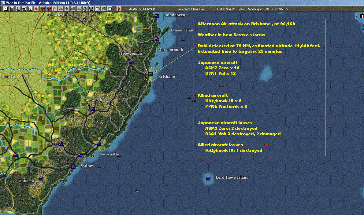Click the 'P-40E Warhawk x 8' line
The image size is (364, 215).
coord(226,106)
